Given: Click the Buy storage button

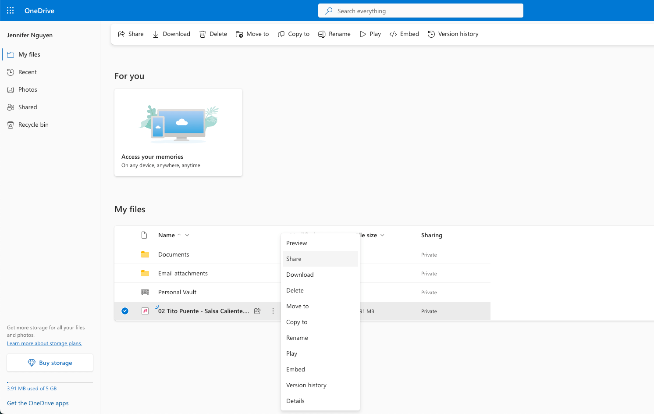Looking at the screenshot, I should 50,363.
